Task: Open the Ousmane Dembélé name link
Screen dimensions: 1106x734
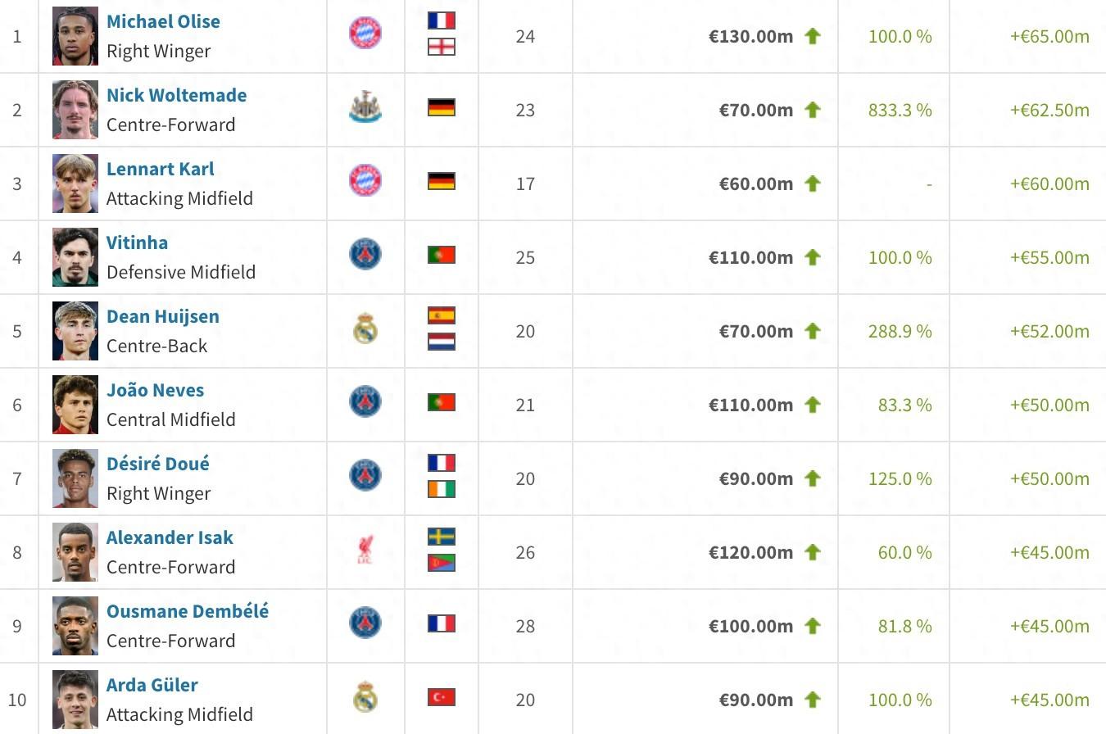Action: pos(188,611)
